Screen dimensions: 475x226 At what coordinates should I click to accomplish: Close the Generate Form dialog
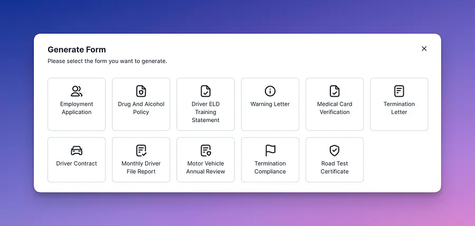tap(424, 48)
